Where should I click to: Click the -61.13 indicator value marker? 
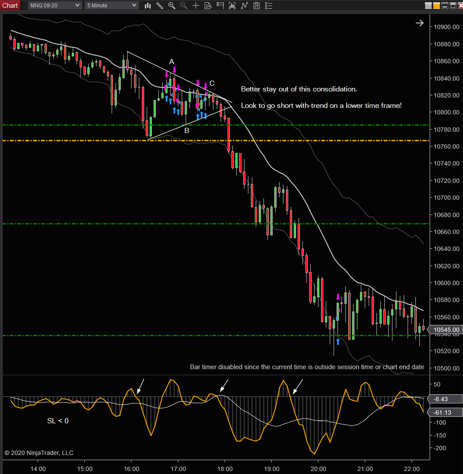tap(446, 412)
